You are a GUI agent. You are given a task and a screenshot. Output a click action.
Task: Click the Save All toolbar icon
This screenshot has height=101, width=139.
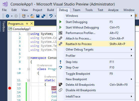pyautogui.click(x=43, y=16)
